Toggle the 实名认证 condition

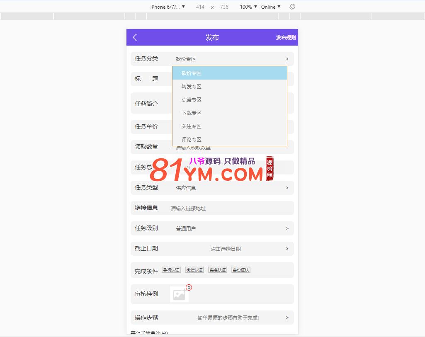[x=218, y=270]
